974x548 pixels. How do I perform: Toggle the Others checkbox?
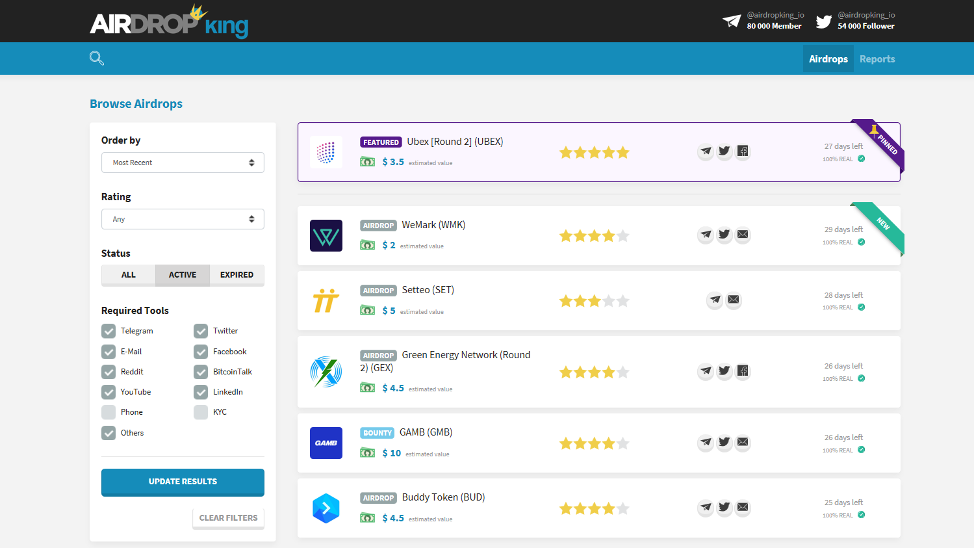pos(109,433)
